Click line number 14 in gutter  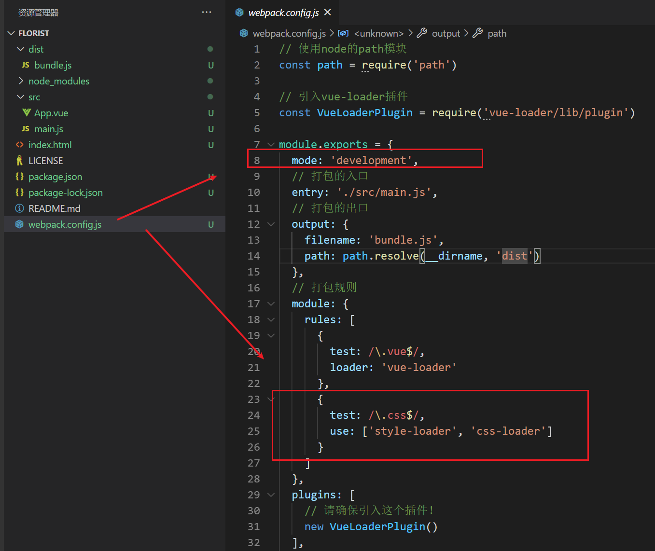(x=253, y=256)
